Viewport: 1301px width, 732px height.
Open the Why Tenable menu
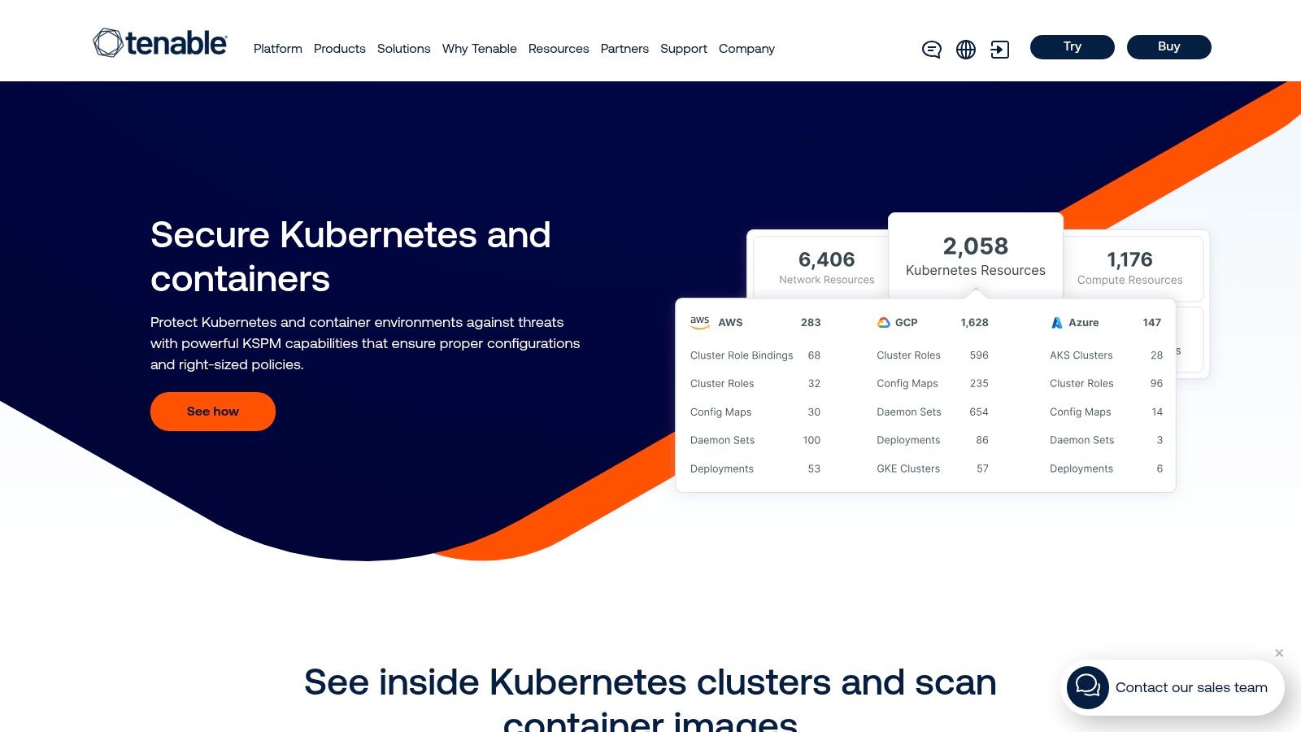tap(479, 49)
